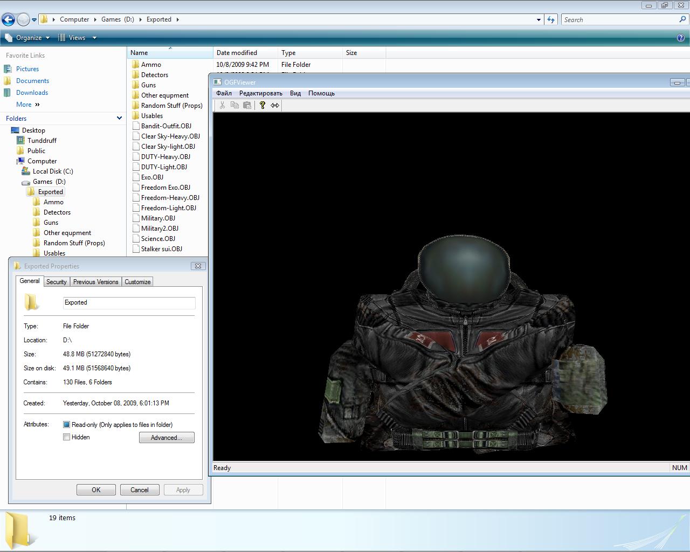Click arrow after Games (D:) in breadcrumb
Image resolution: width=690 pixels, height=552 pixels.
tap(140, 19)
